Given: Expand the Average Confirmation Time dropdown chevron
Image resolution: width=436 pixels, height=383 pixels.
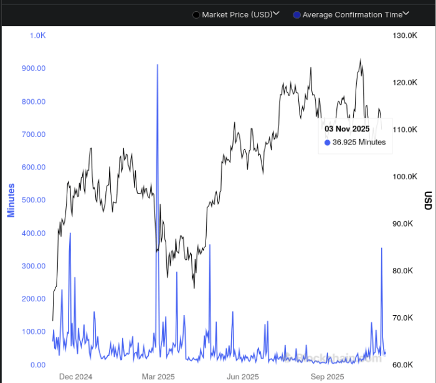Looking at the screenshot, I should (406, 13).
